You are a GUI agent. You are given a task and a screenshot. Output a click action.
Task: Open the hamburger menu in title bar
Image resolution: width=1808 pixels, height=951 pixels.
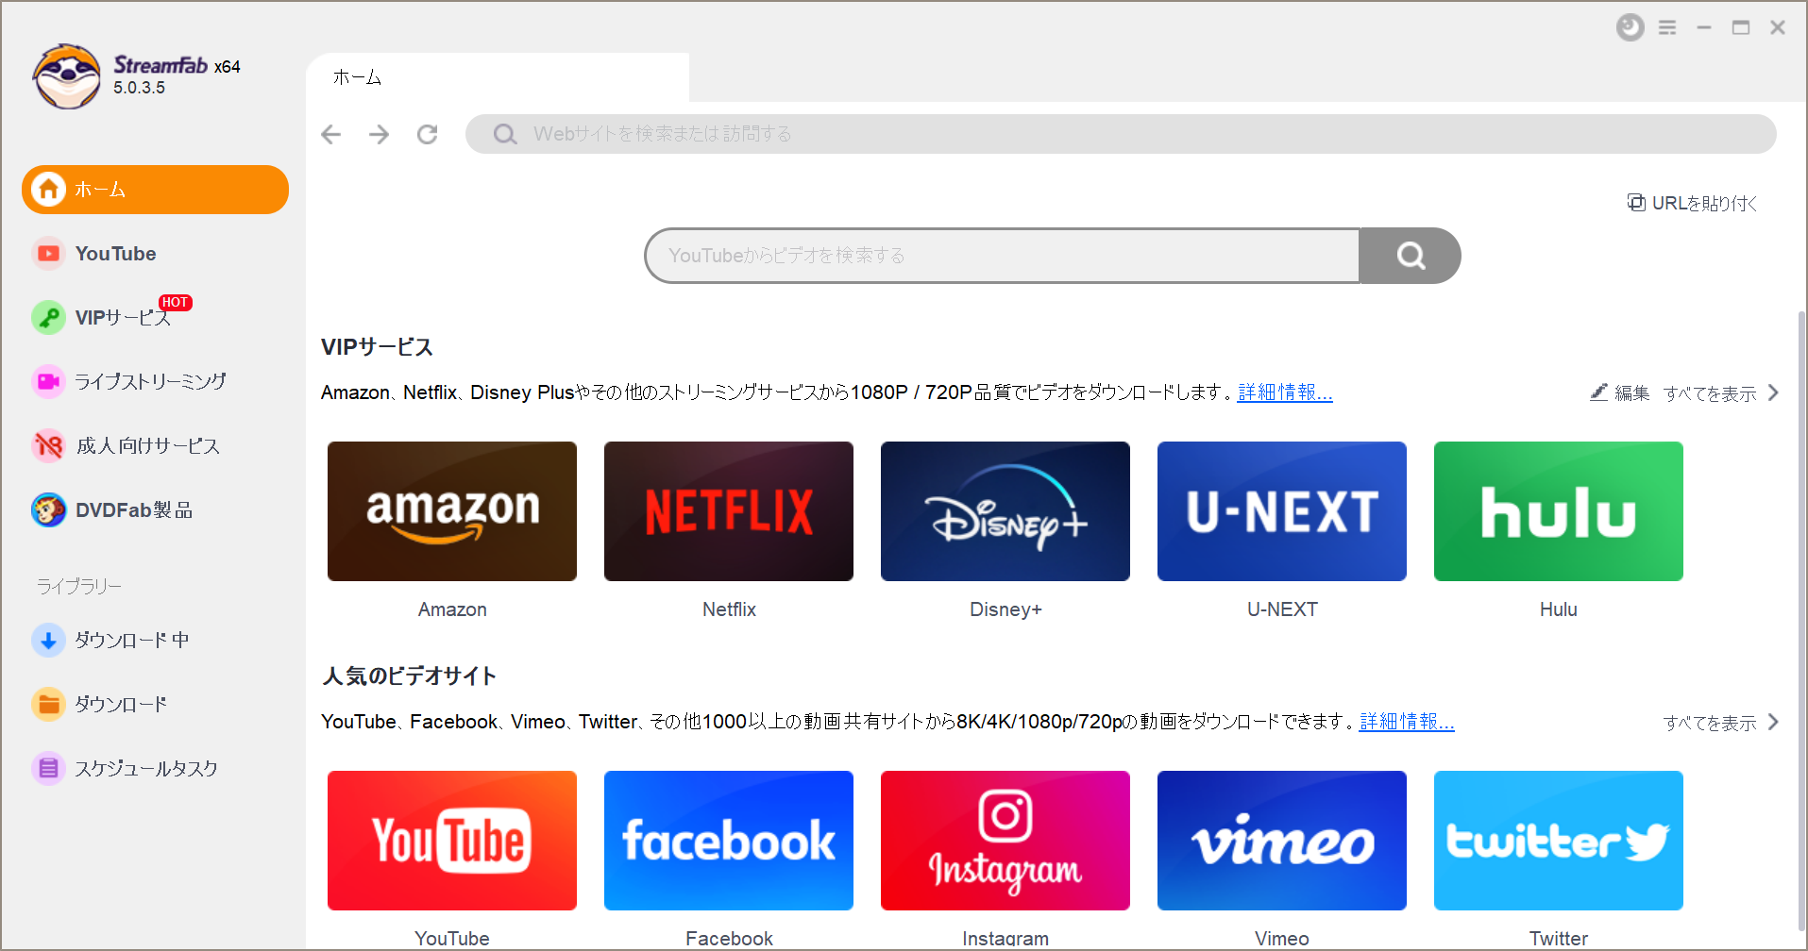click(1667, 27)
